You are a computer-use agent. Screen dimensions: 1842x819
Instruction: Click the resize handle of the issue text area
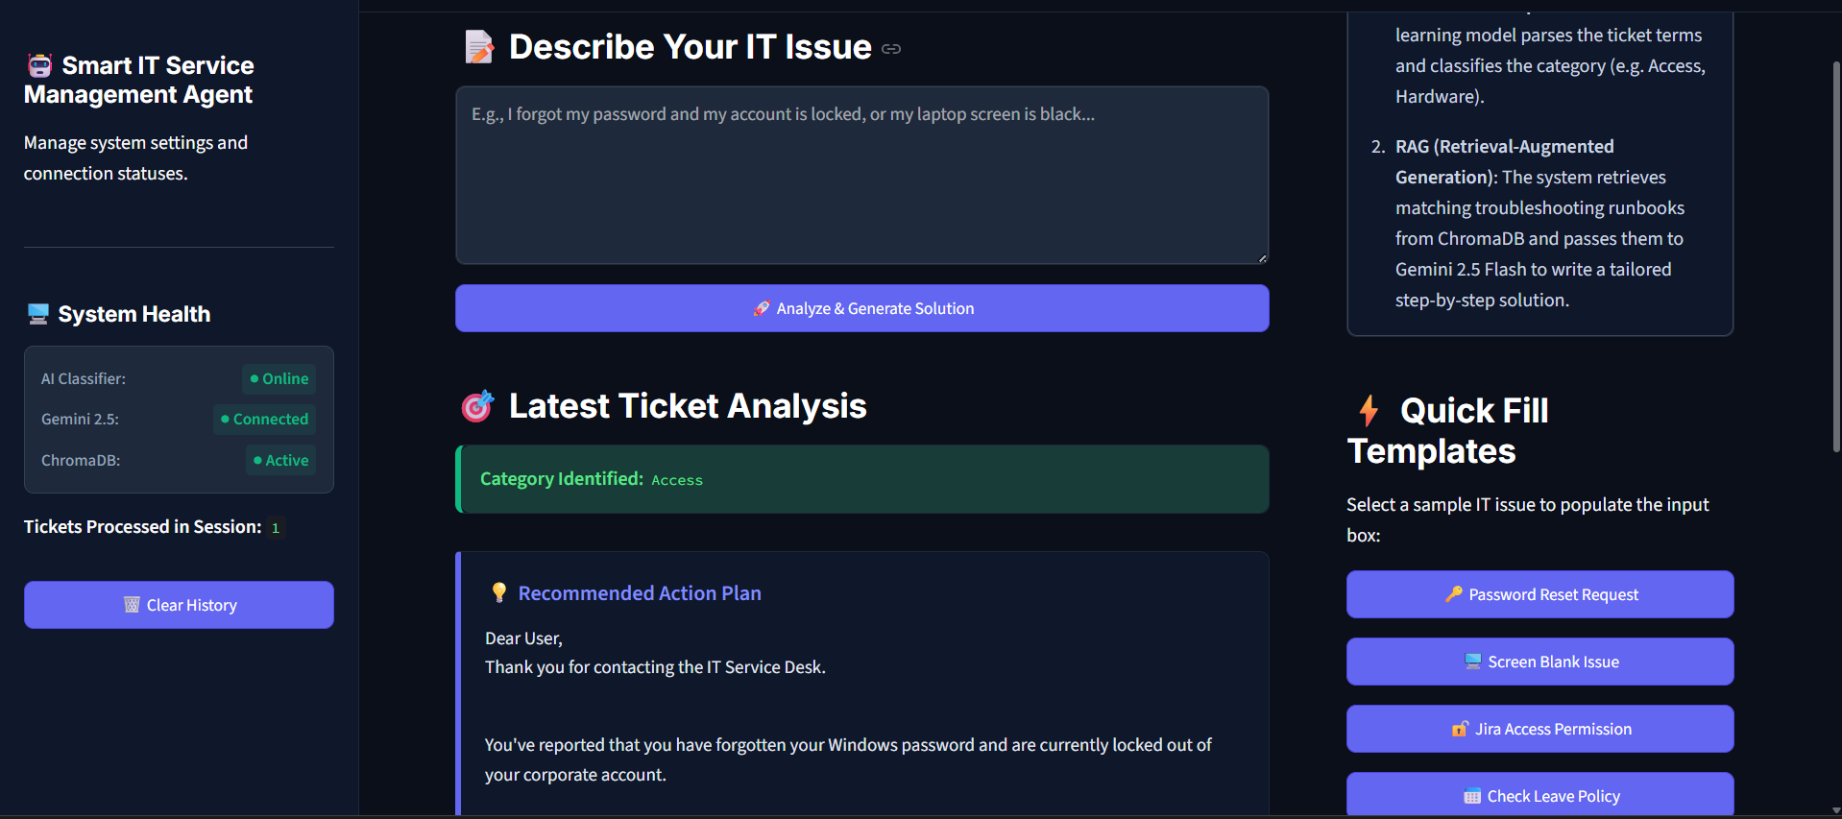tap(1262, 257)
